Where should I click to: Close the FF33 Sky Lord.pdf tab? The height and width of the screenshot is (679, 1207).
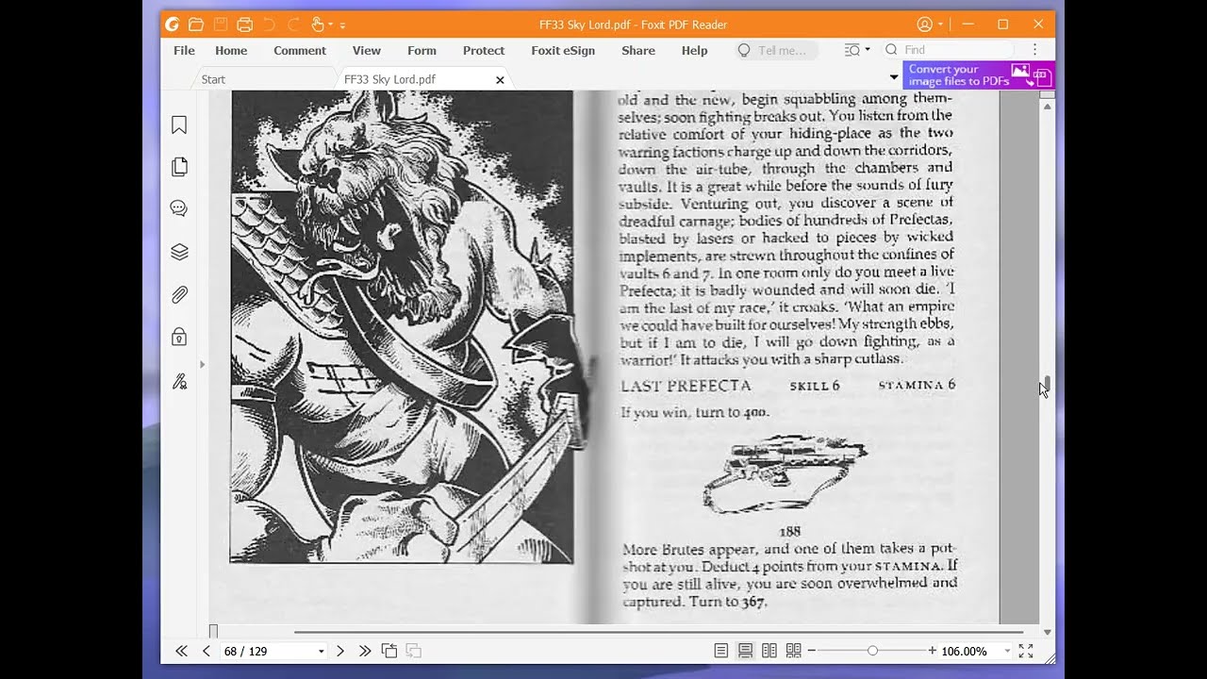click(x=500, y=80)
